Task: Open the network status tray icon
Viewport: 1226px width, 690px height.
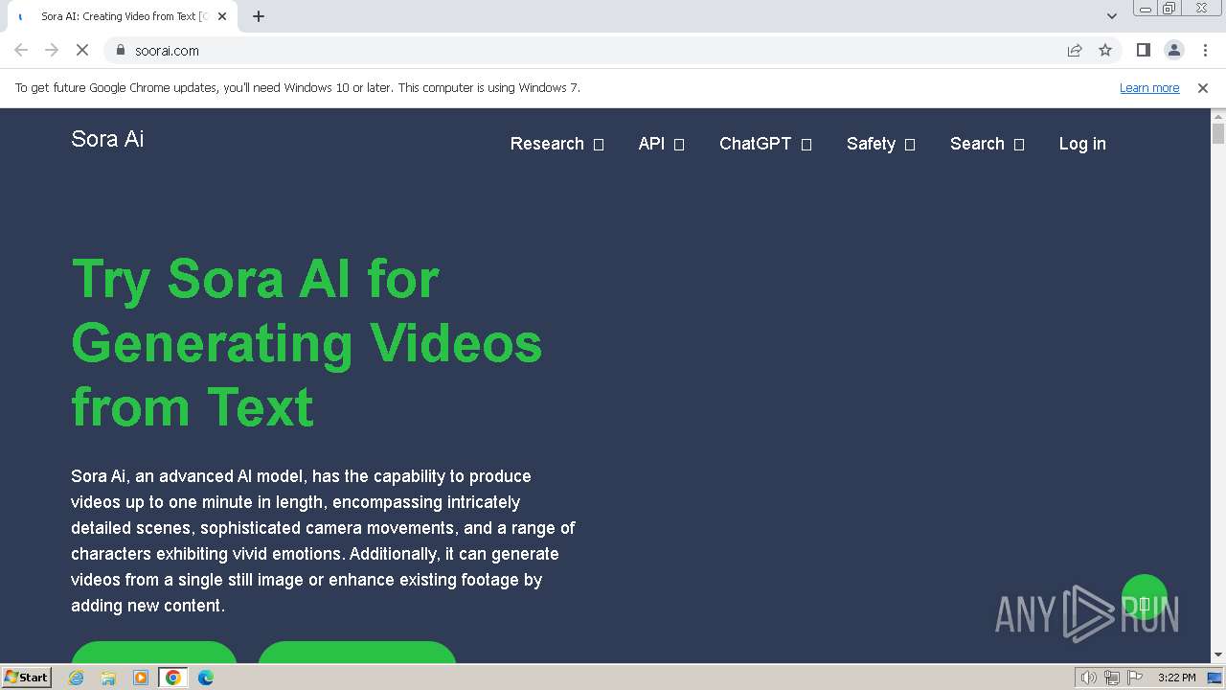Action: (1112, 678)
